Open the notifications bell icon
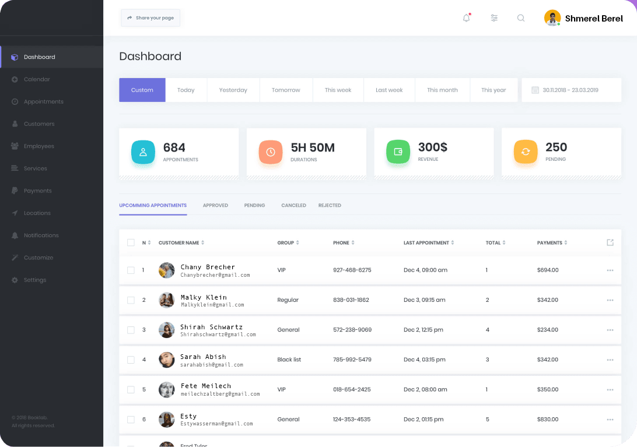 click(x=466, y=18)
